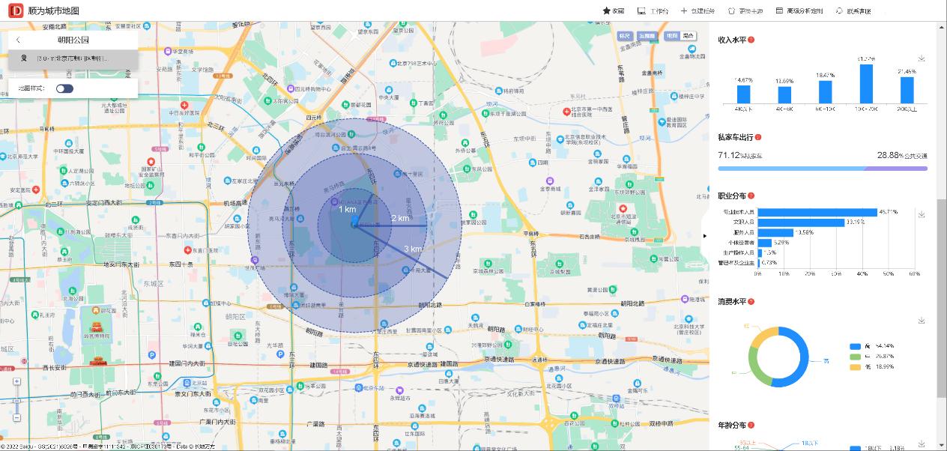Go back using arrow beside 朝阳公园

[18, 40]
